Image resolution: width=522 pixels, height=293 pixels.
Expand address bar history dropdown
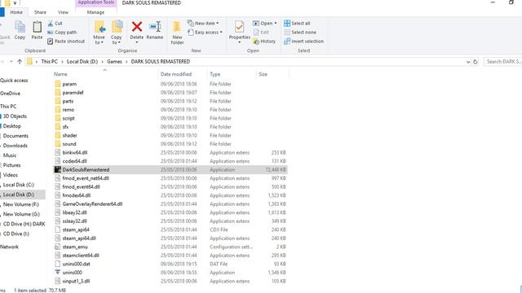click(x=468, y=62)
